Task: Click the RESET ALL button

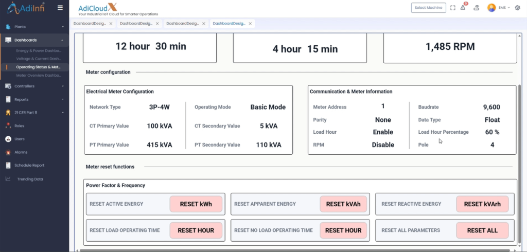Action: (482, 230)
